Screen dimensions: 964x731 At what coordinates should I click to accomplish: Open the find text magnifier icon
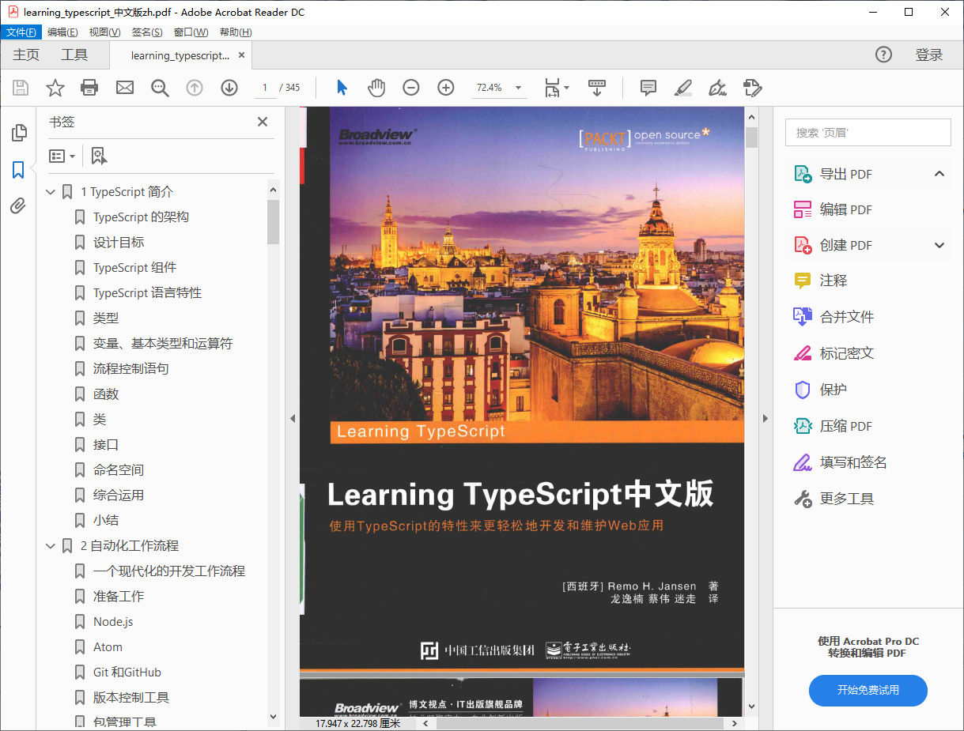[x=160, y=88]
